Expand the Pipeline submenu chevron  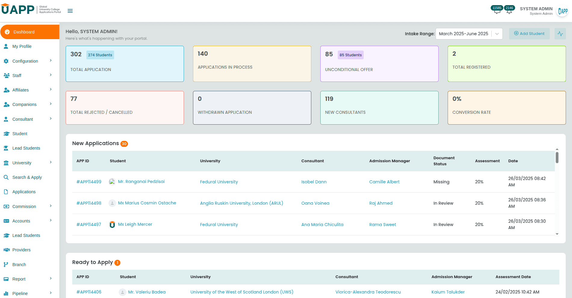(x=51, y=293)
